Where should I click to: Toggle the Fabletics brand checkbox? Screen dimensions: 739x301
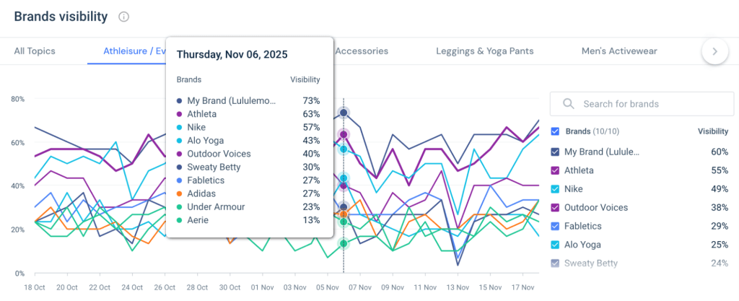tap(555, 226)
